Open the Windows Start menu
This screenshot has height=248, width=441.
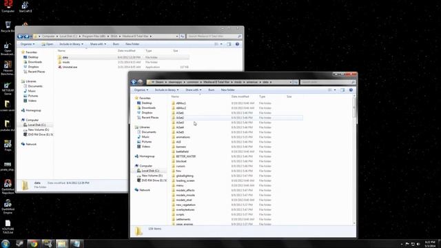tap(6, 243)
